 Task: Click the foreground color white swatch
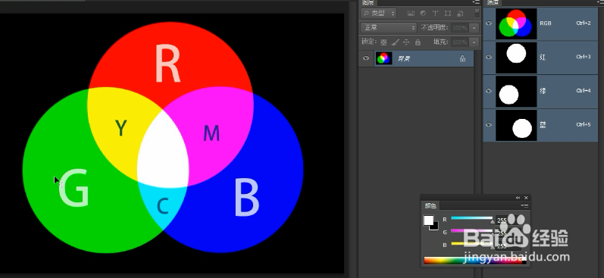coord(428,220)
